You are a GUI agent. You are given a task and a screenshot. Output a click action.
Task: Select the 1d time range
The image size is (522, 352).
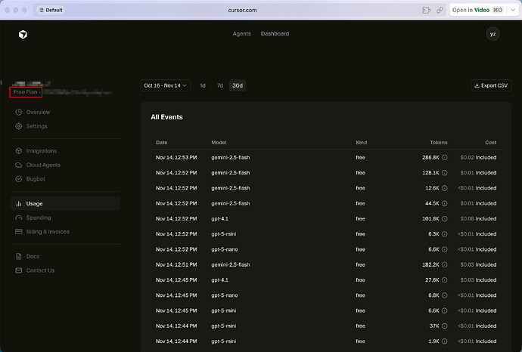[203, 85]
